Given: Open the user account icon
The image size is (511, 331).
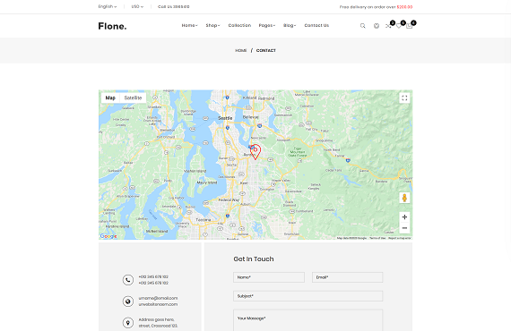Looking at the screenshot, I should coord(377,26).
